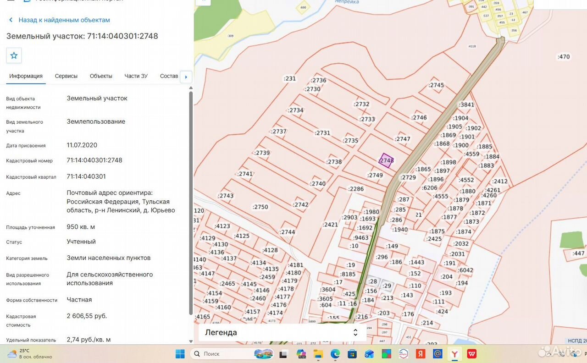Click parcel label :2729 on map
The width and height of the screenshot is (587, 363).
408,177
